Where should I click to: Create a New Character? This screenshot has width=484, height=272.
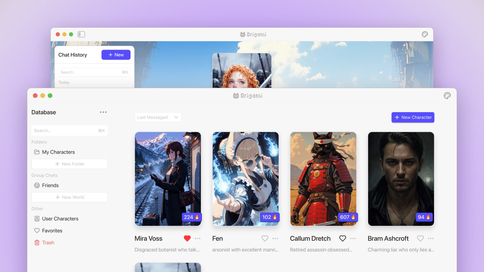[413, 117]
